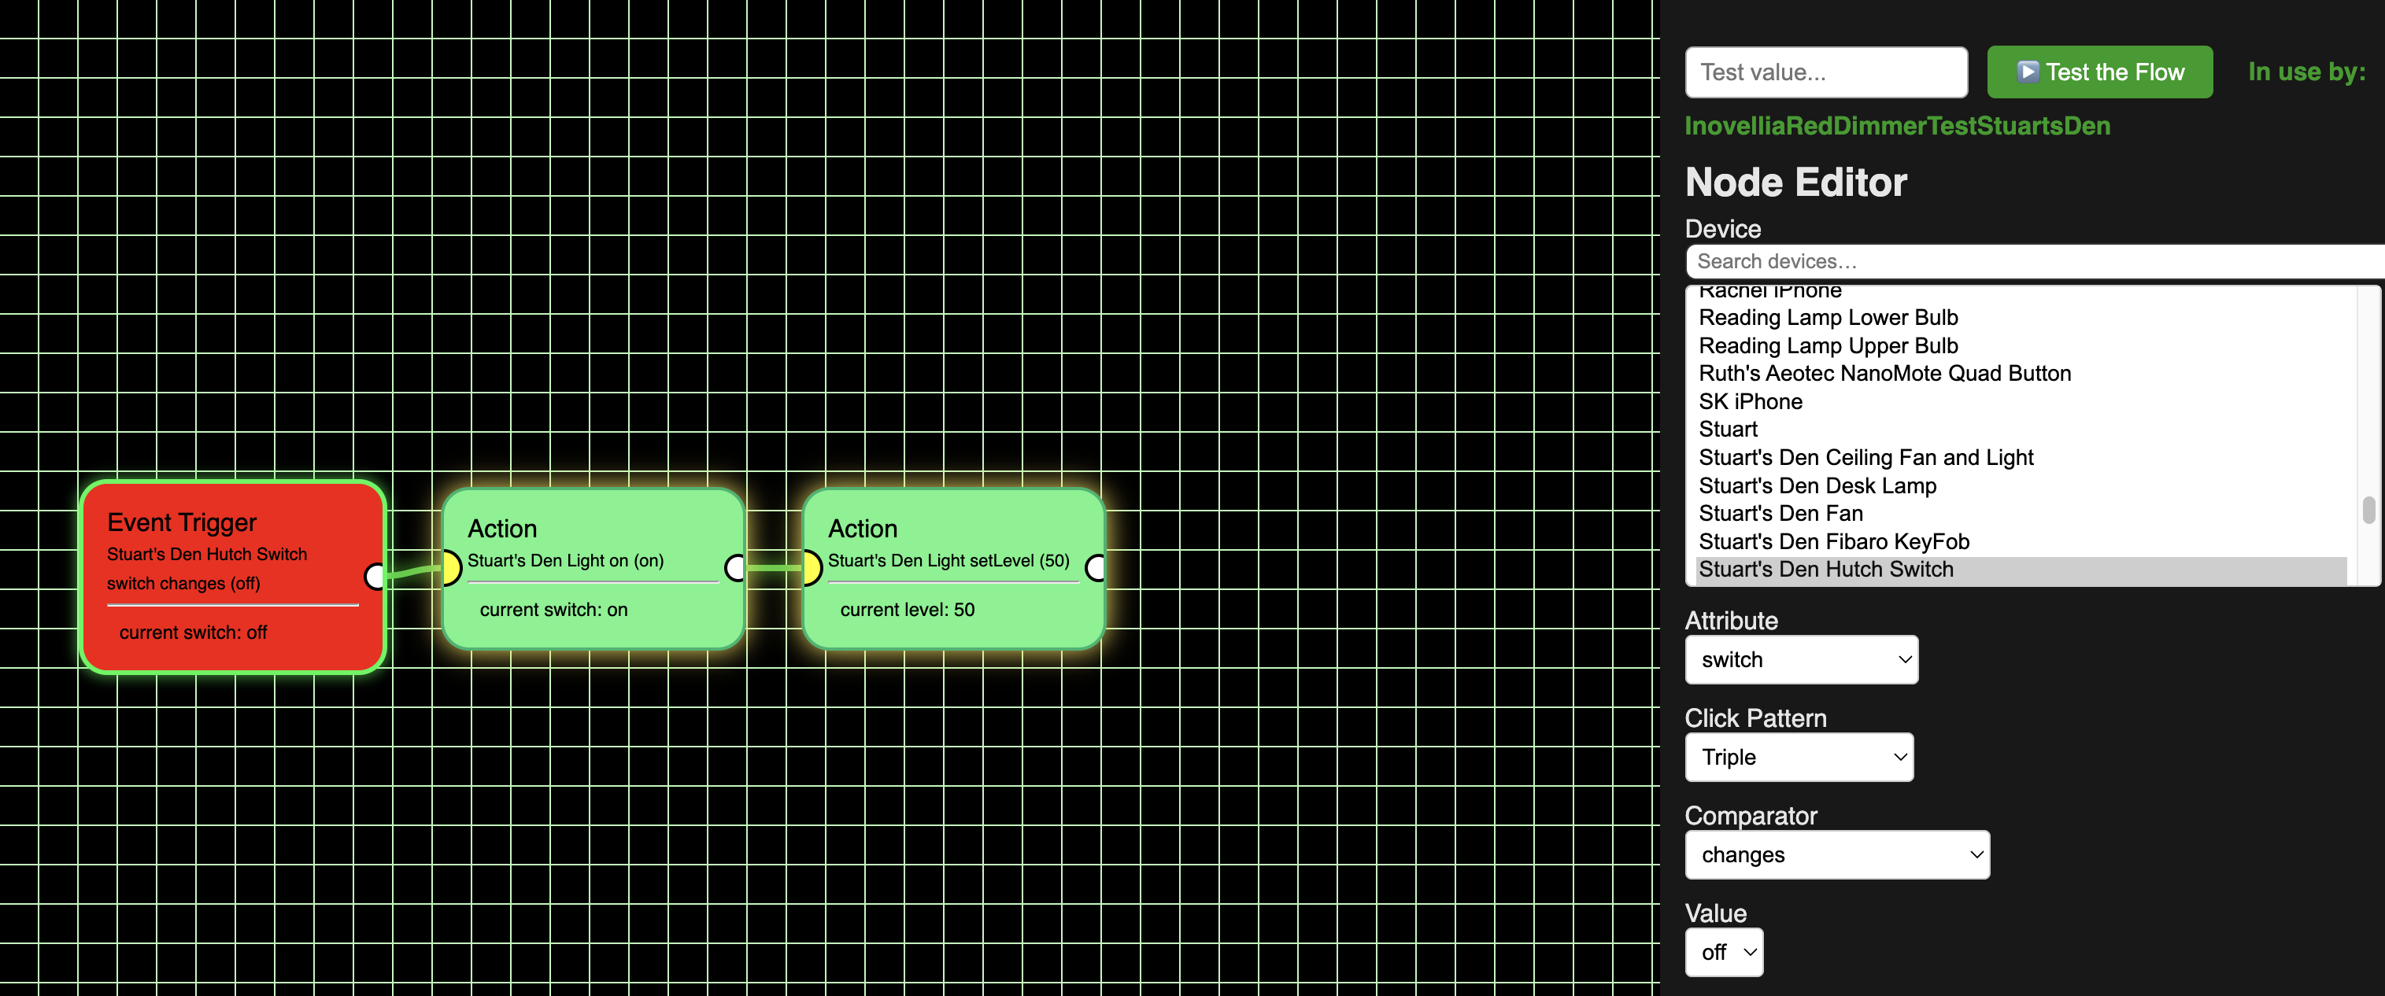Image resolution: width=2385 pixels, height=996 pixels.
Task: Select Stuart's Den Fibaro KeyFob
Action: [x=1833, y=541]
